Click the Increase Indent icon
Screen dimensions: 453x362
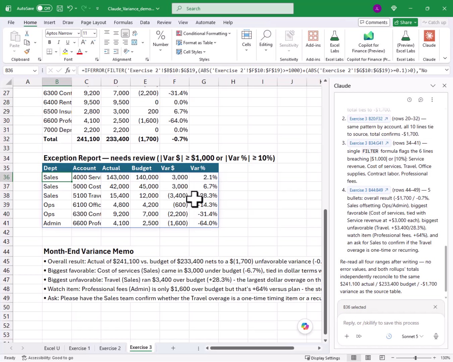116,52
